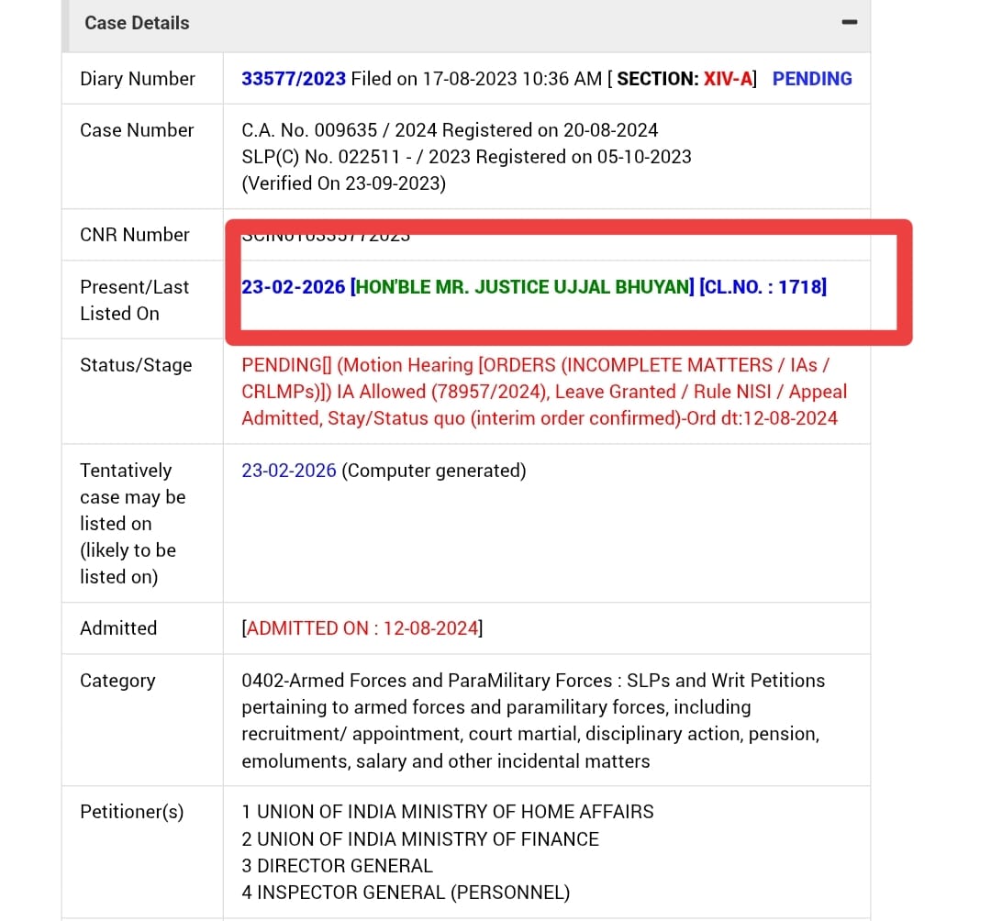This screenshot has width=991, height=921.
Task: Click the PENDING status label in Diary row
Action: coord(812,78)
